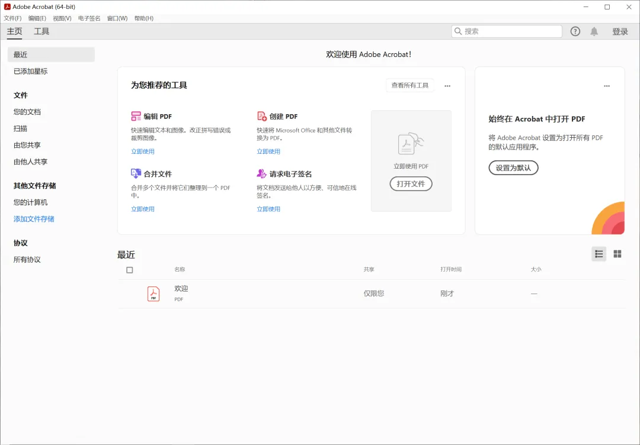Click the 登录 sign-in button

tap(620, 32)
